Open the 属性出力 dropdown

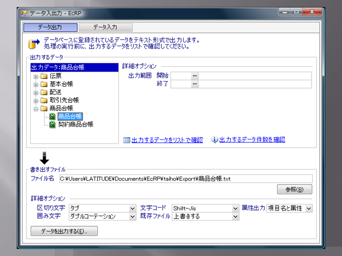pos(309,208)
